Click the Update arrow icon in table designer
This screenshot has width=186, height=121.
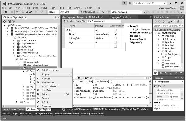pos(64,21)
